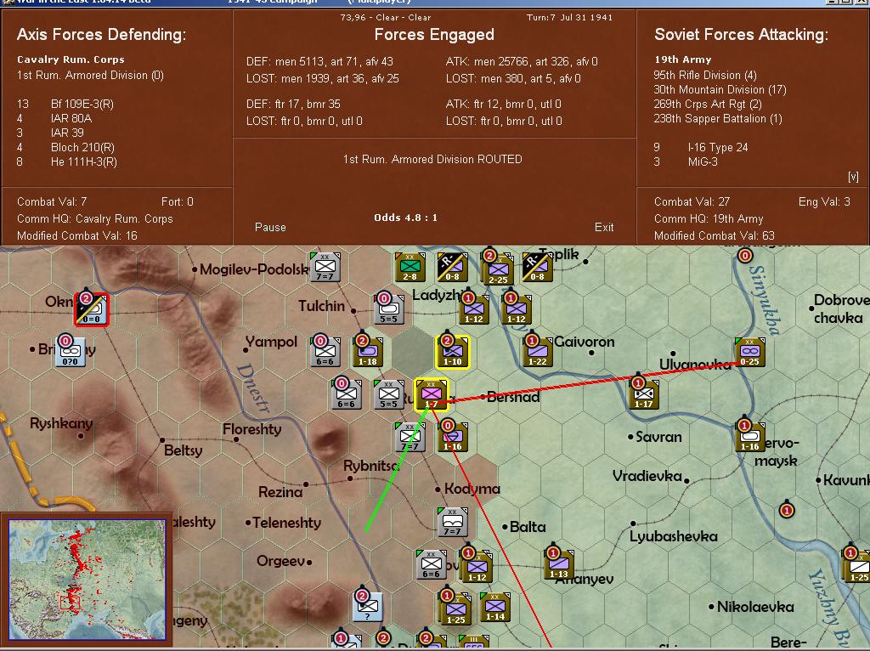Select the 1-13 counter near Ananyev
Viewport: 870px width, 651px height.
pyautogui.click(x=559, y=564)
